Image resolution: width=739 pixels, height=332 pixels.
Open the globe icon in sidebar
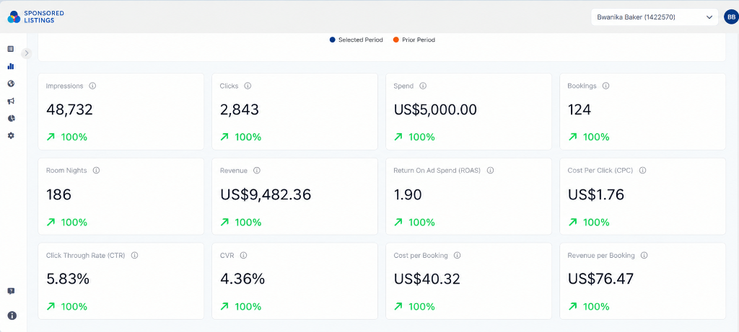[x=11, y=84]
